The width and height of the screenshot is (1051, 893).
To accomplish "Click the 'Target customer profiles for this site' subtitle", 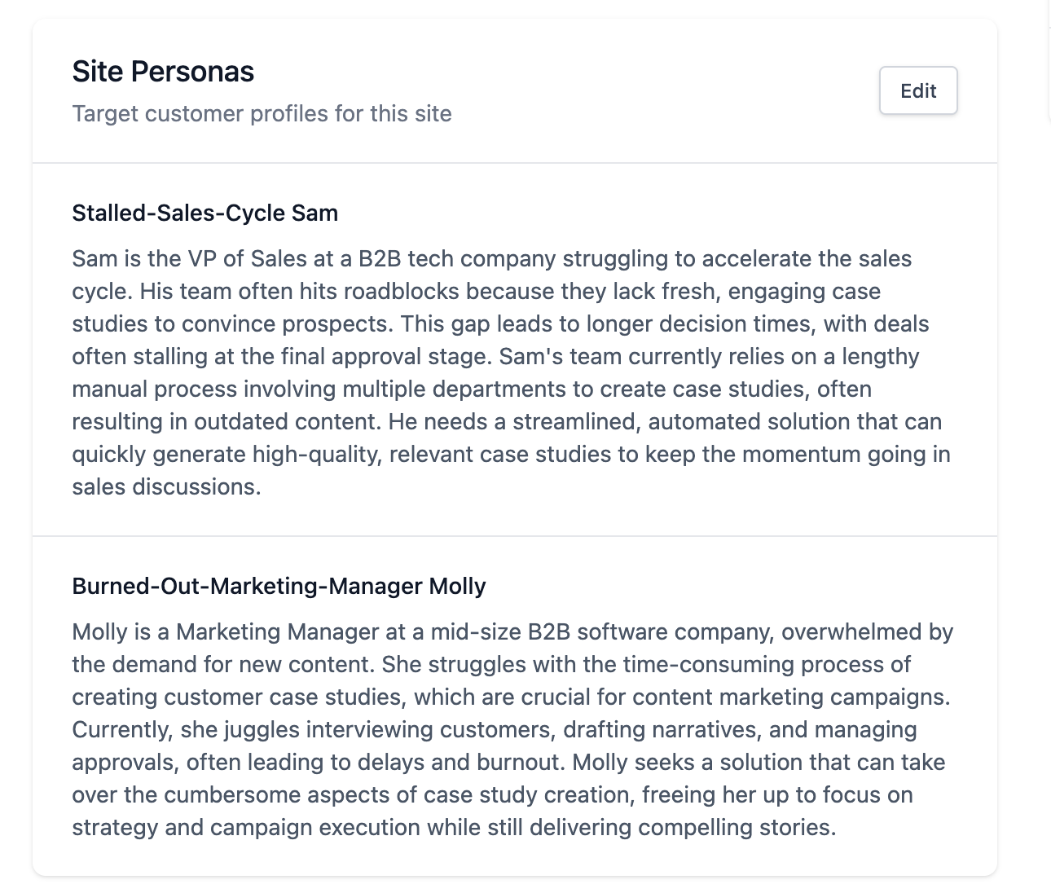I will (x=262, y=113).
